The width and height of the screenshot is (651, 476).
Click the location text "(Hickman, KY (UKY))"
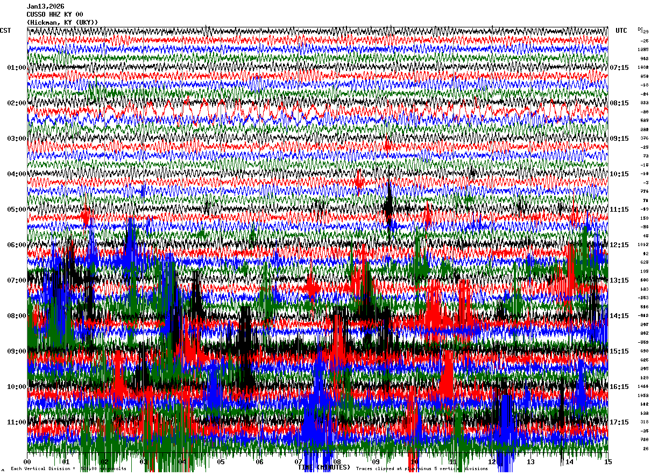pos(62,23)
